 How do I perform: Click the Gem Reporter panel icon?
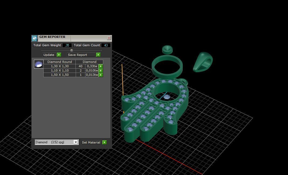[x=34, y=38]
